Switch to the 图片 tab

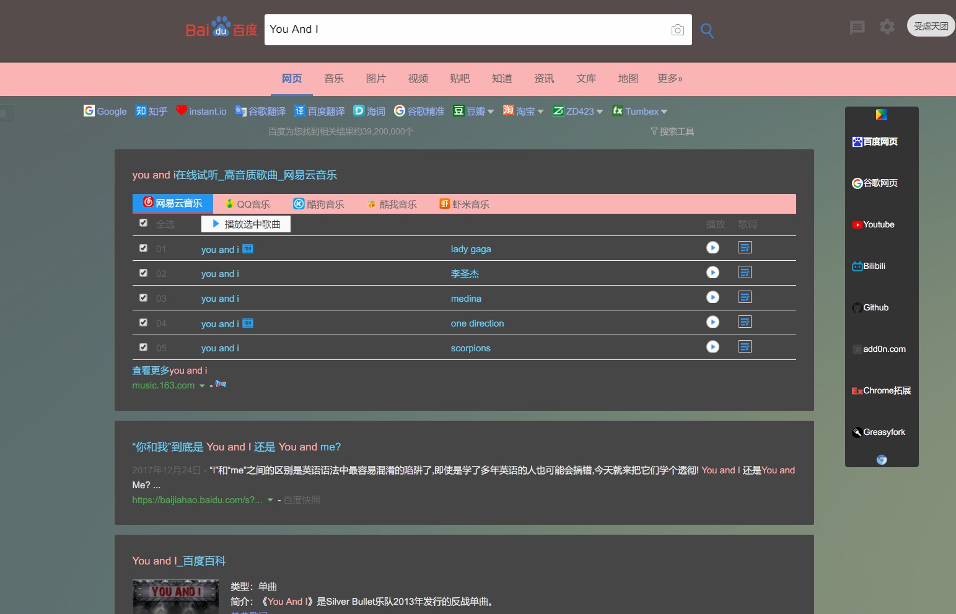375,79
